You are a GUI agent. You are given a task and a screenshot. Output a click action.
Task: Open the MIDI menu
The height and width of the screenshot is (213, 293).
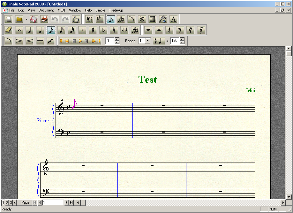pos(61,10)
